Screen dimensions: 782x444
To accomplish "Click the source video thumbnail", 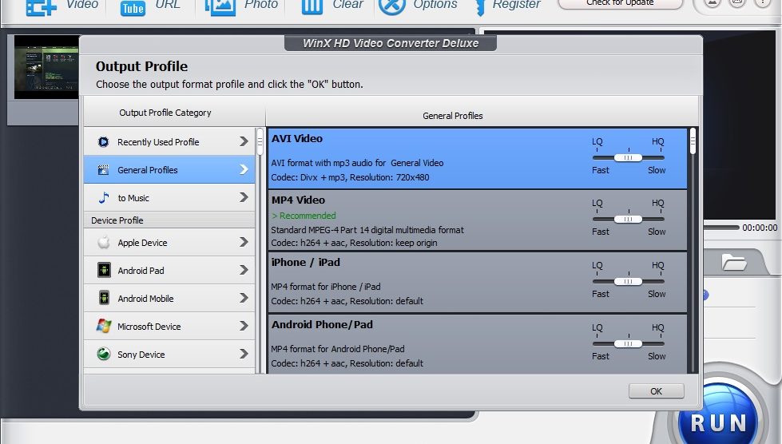I will click(x=46, y=67).
